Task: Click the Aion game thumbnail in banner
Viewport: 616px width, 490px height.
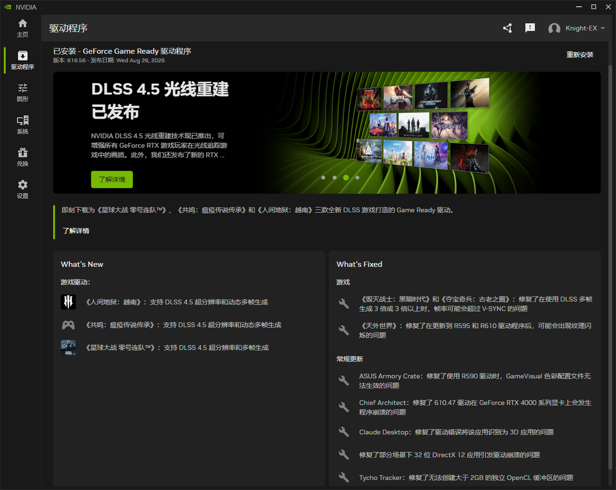Action: [431, 155]
